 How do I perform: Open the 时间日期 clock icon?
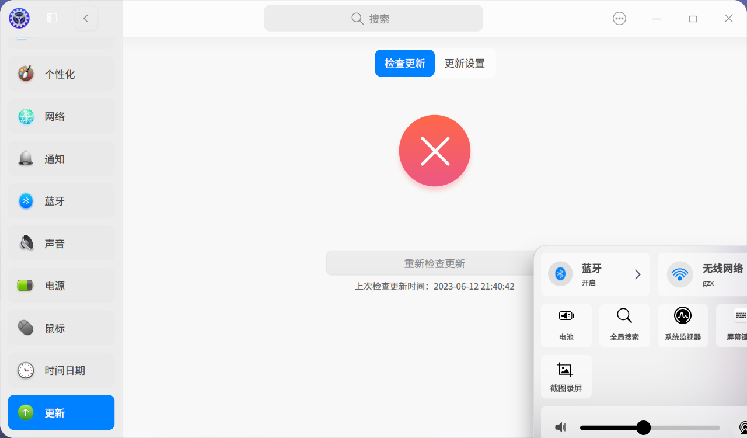tap(26, 370)
